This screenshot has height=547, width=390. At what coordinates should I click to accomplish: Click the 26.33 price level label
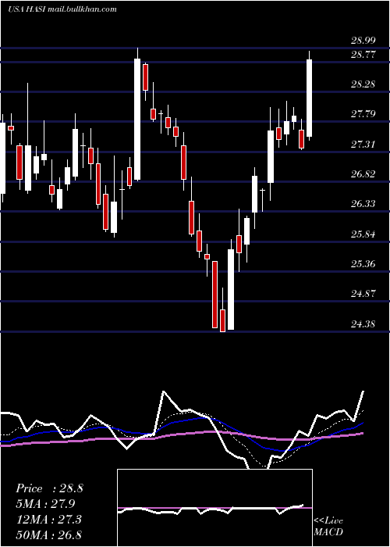coord(363,204)
